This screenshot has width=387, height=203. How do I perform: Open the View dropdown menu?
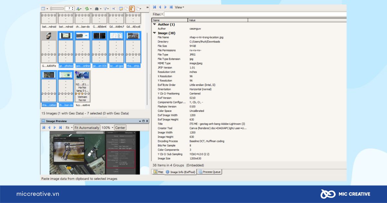point(179,7)
